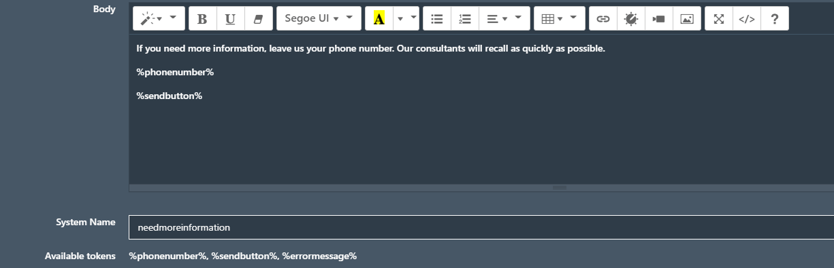
Task: Open the insert table dropdown
Action: [x=560, y=19]
